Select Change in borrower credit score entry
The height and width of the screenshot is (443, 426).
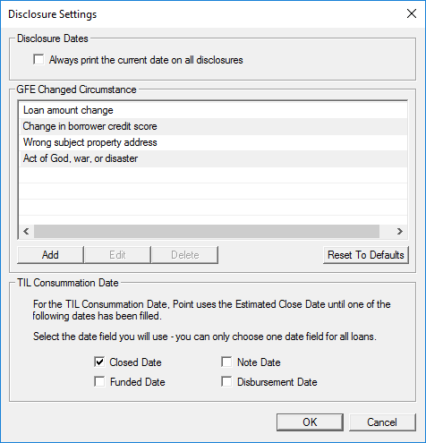(x=213, y=126)
